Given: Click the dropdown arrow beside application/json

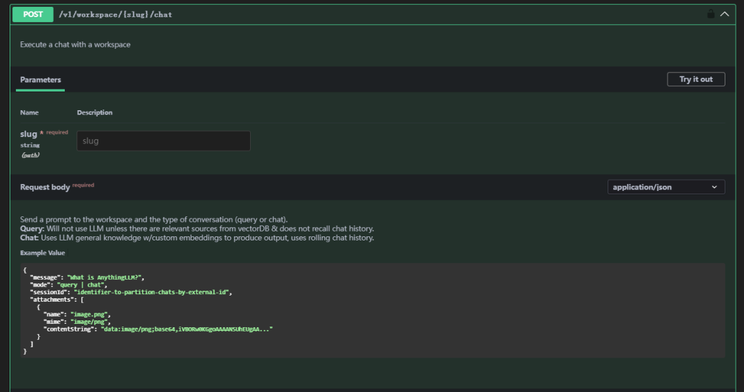Looking at the screenshot, I should [714, 187].
